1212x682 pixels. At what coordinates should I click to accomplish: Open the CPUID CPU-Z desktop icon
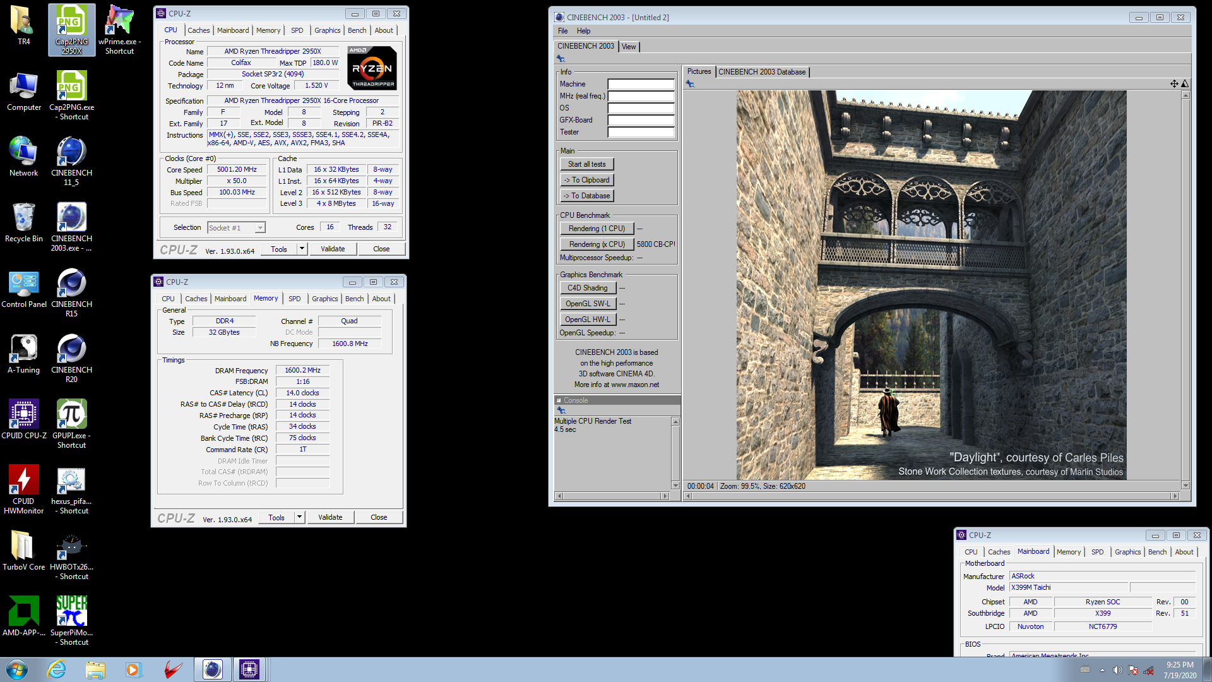(23, 420)
